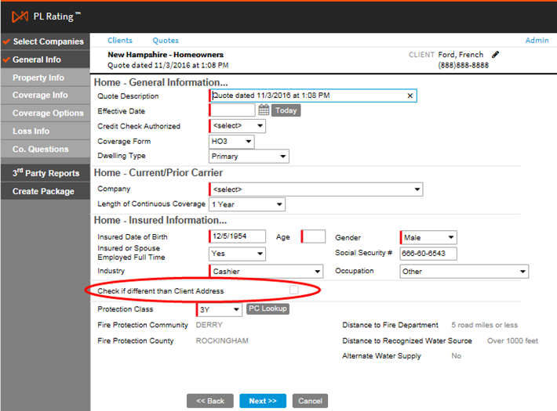Select a Company from prior carrier dropdown
This screenshot has width=557, height=411.
pos(316,189)
